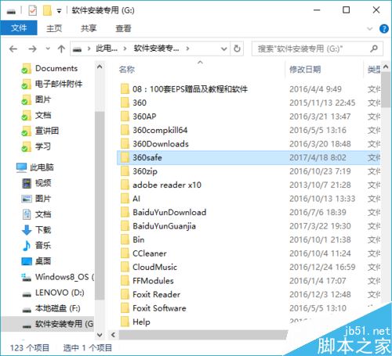This screenshot has height=356, width=392.
Task: Go forward with the right arrow
Action: (32, 49)
